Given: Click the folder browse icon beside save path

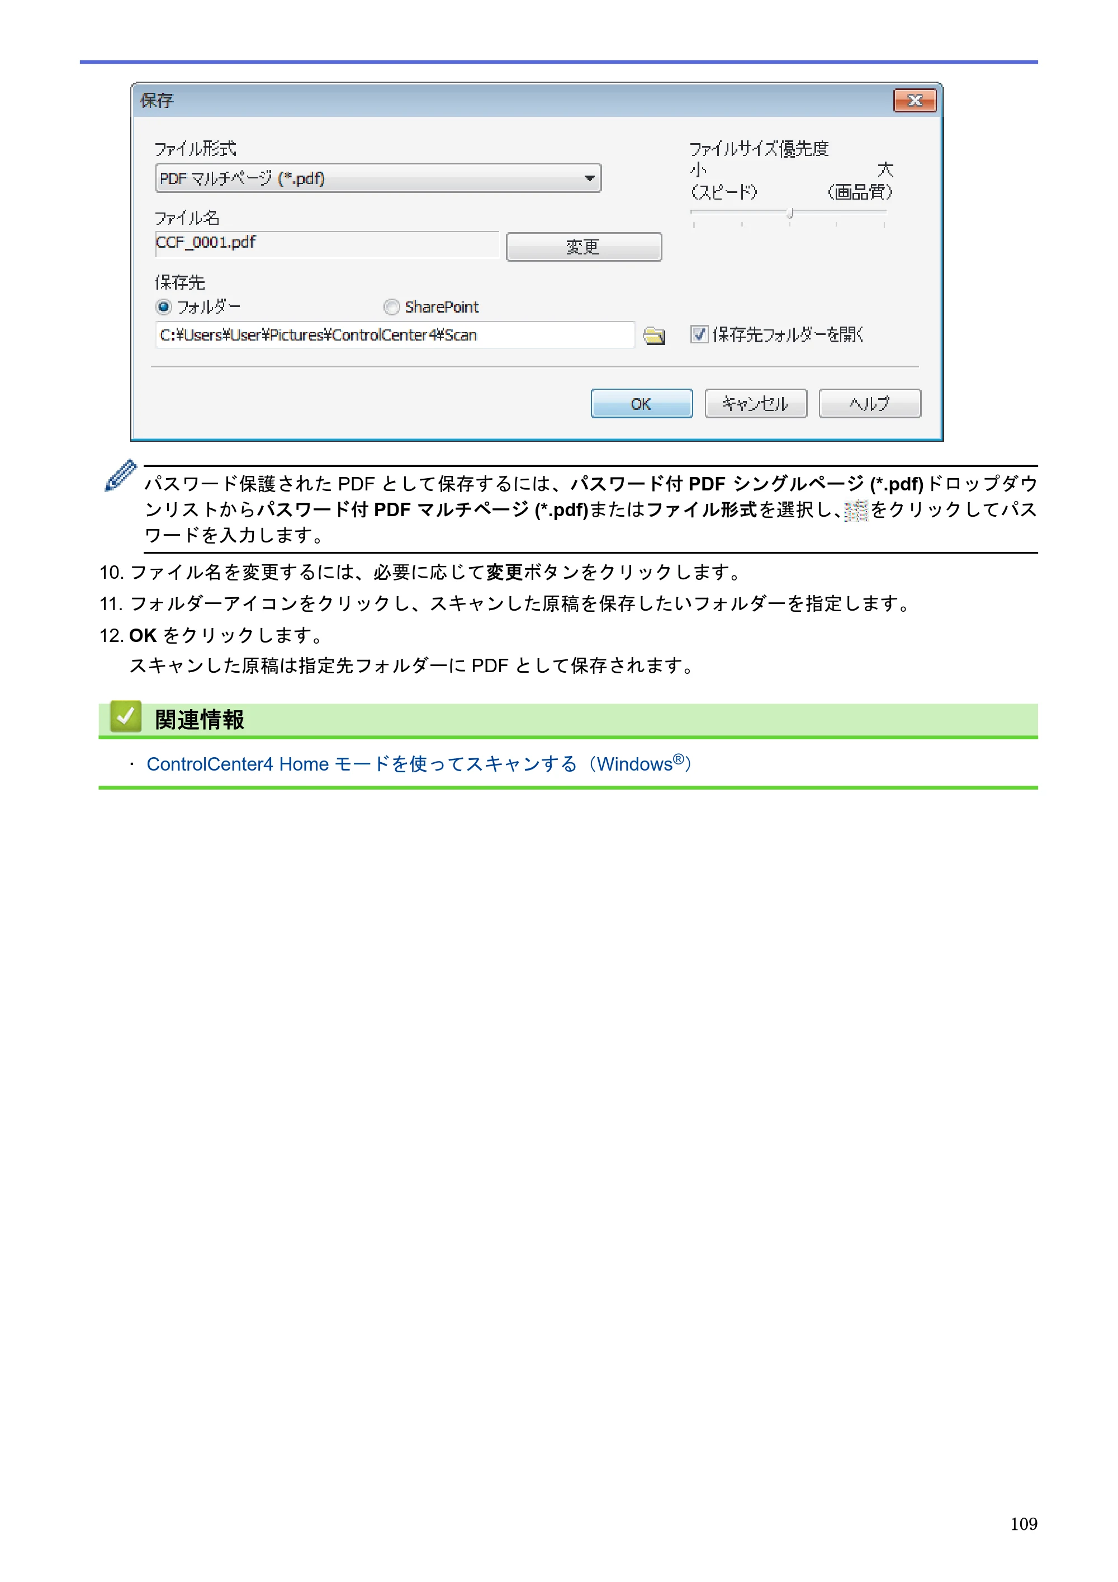Looking at the screenshot, I should point(653,336).
